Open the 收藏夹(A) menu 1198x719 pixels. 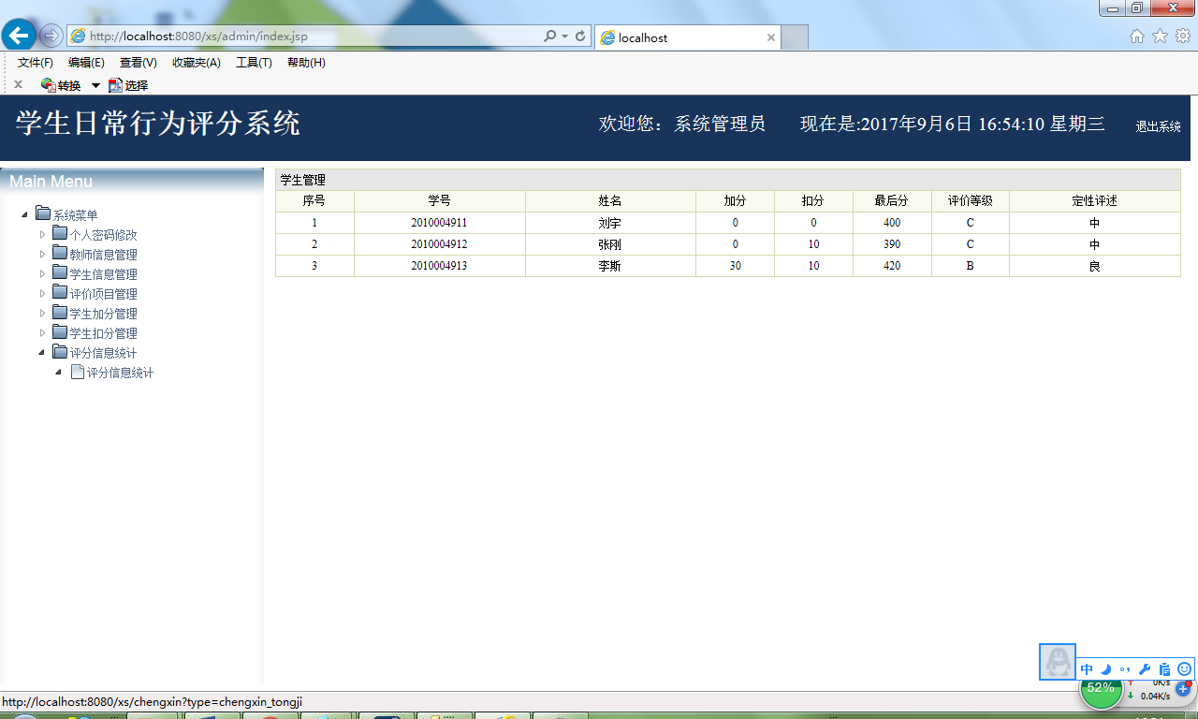197,63
